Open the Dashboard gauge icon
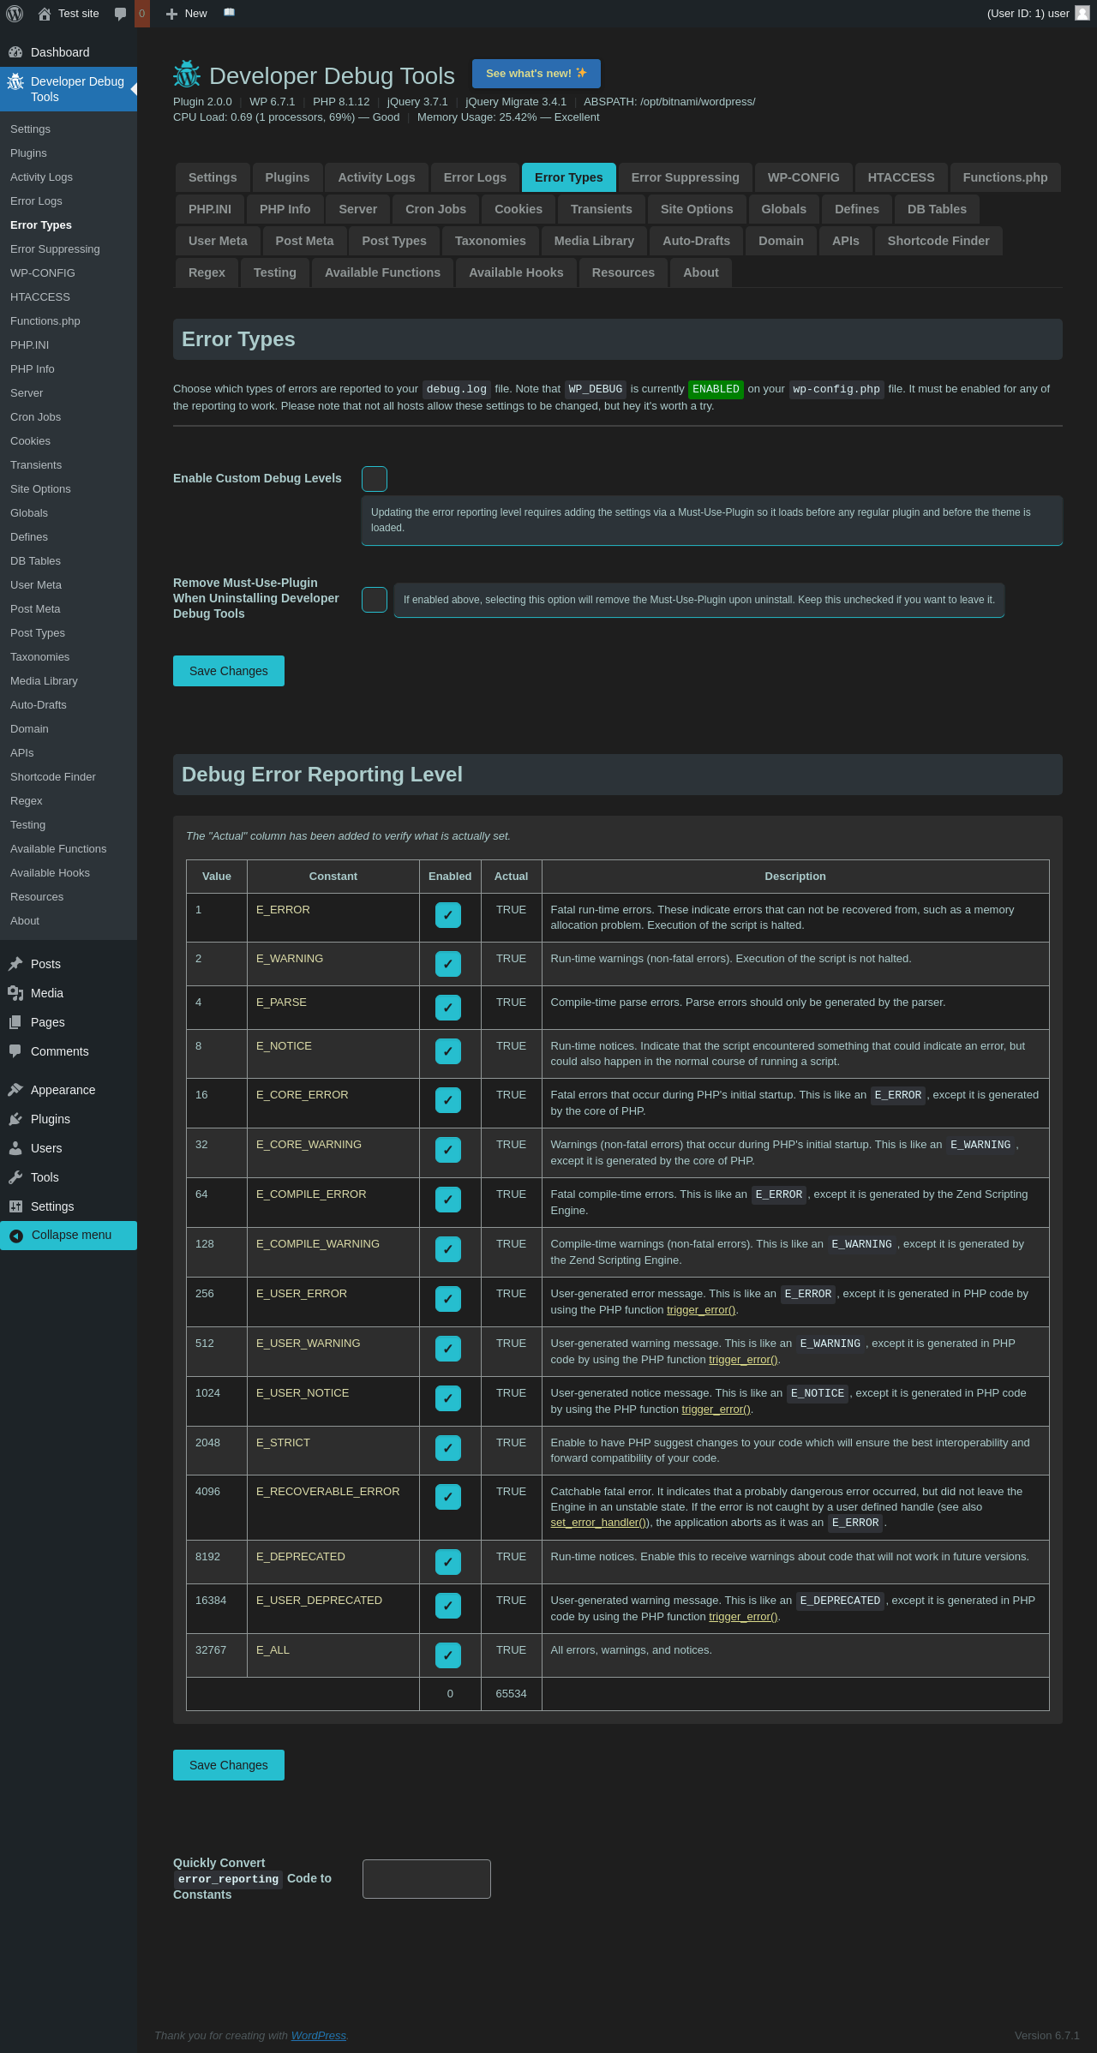1097x2053 pixels. (15, 52)
